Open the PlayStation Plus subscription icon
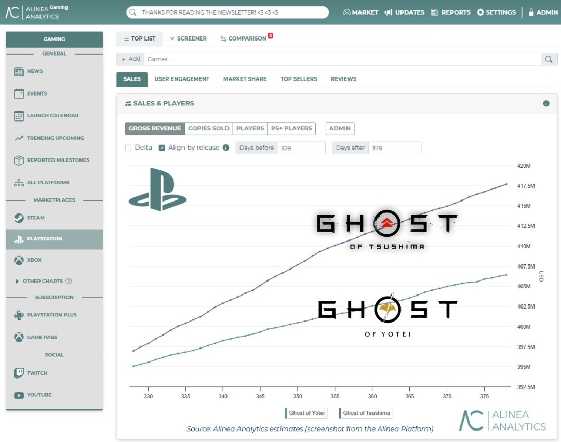This screenshot has width=561, height=442. coord(19,315)
